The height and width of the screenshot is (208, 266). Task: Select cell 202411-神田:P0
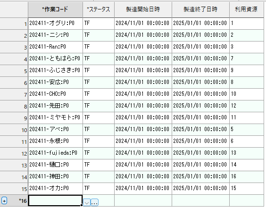[x=55, y=177]
